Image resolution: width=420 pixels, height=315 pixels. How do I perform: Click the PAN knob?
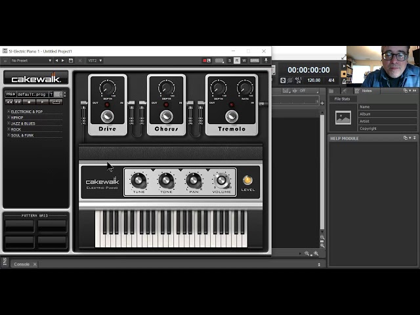coord(194,180)
